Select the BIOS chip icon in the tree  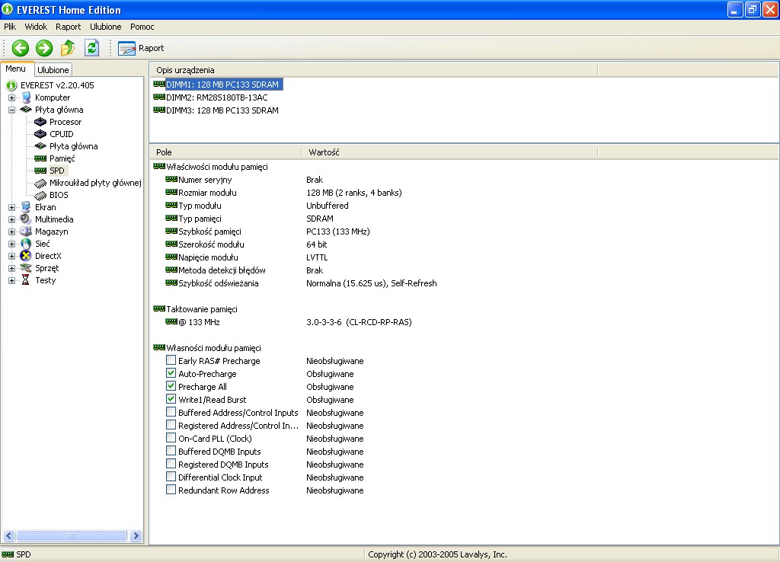pyautogui.click(x=40, y=196)
